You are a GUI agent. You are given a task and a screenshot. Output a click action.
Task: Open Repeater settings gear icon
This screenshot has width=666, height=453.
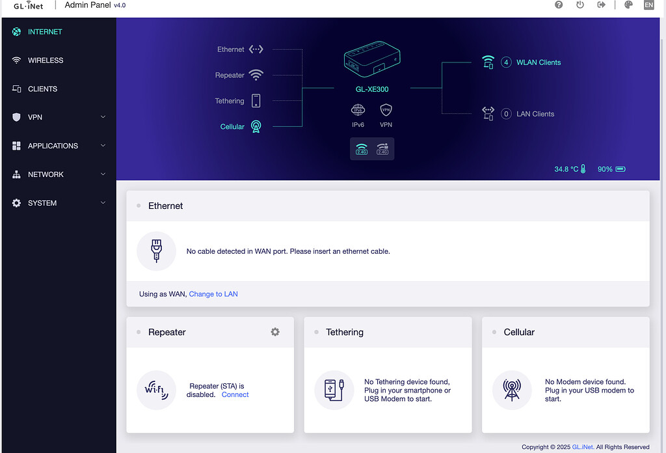275,332
